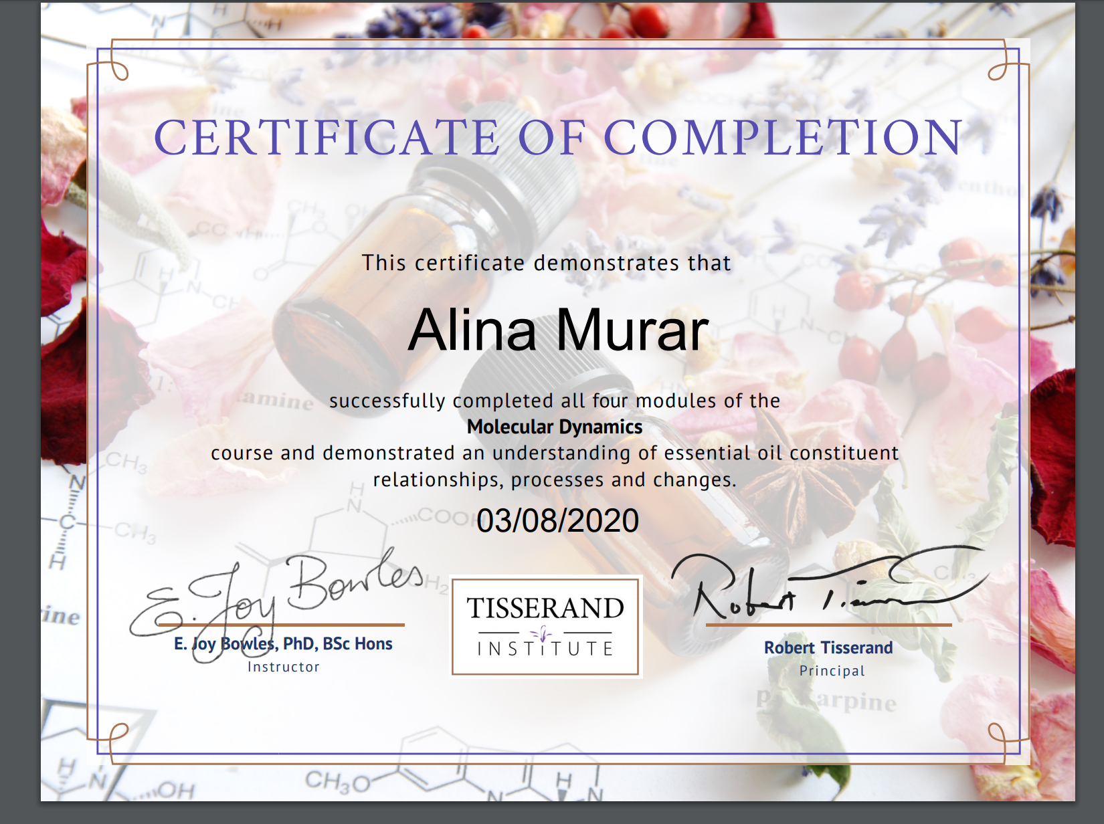The image size is (1104, 824).
Task: Select the recipient name Alina Murar
Action: click(x=558, y=330)
